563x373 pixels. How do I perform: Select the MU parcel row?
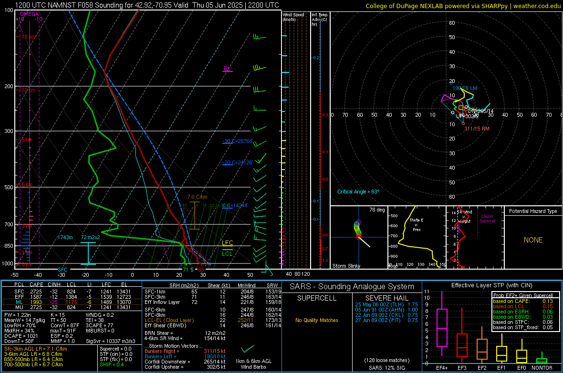click(72, 307)
